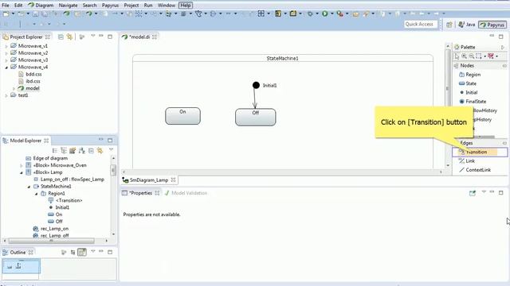Select the State node tool in palette
The width and height of the screenshot is (510, 286).
(x=468, y=83)
